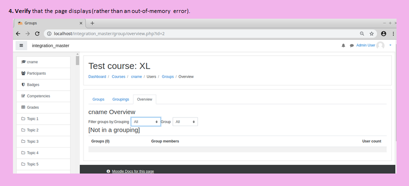Go to Topic 3 in sidebar
409x186 pixels.
(43, 141)
